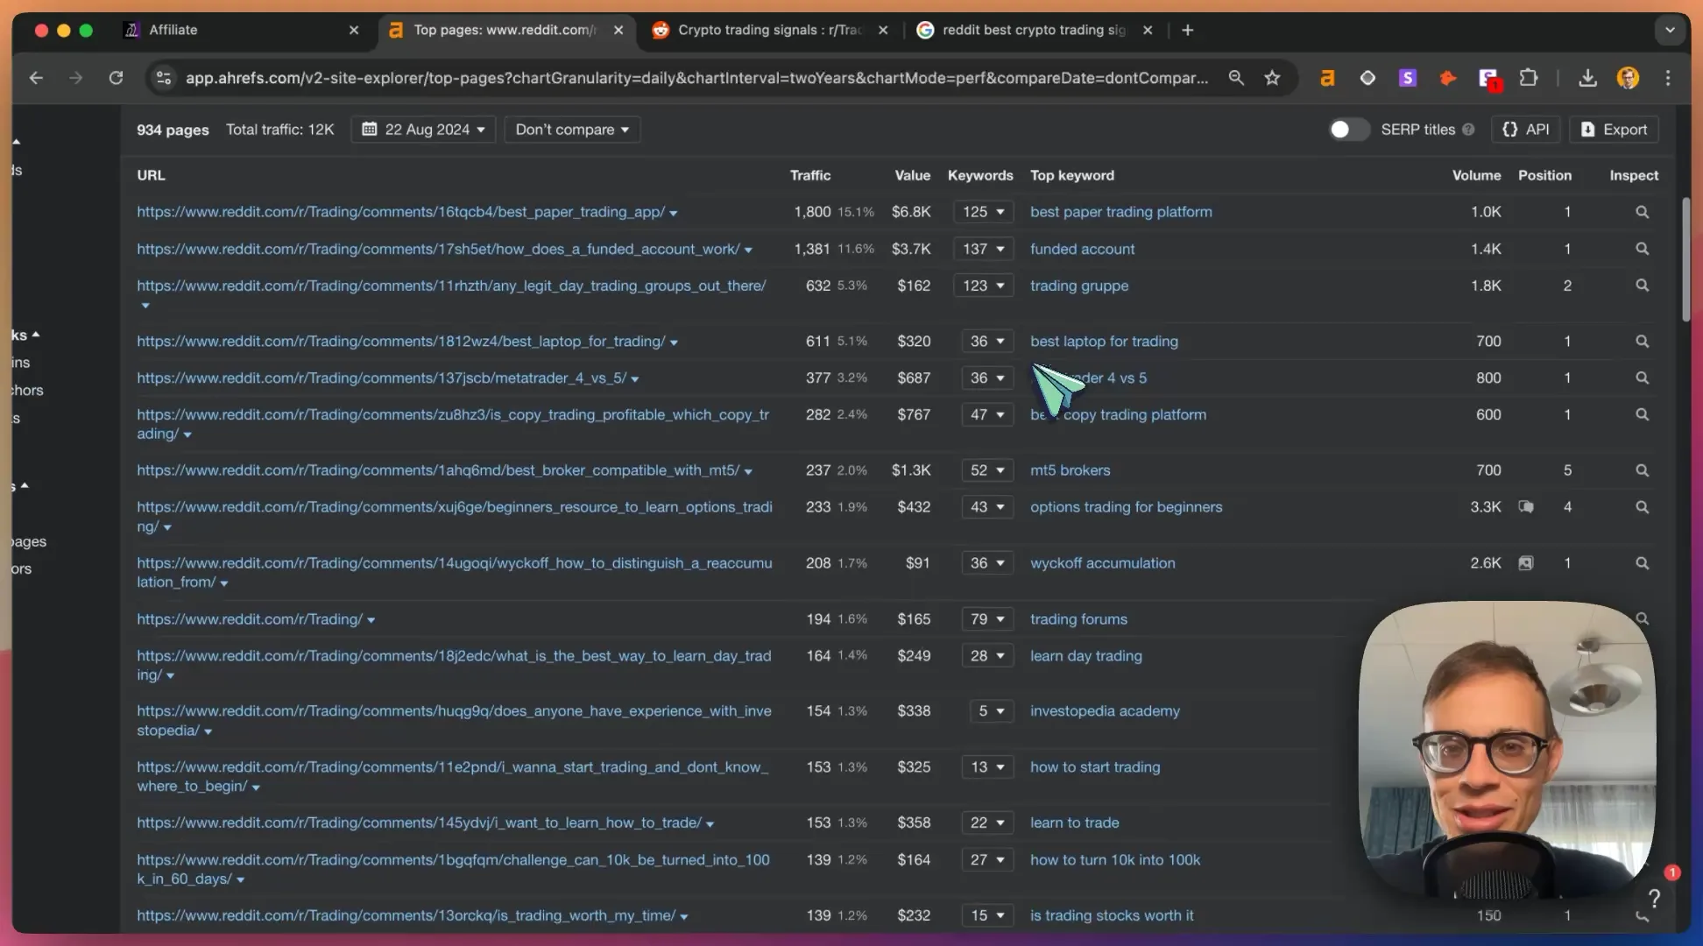The width and height of the screenshot is (1703, 946).
Task: Expand the 79 keywords dropdown
Action: [986, 619]
